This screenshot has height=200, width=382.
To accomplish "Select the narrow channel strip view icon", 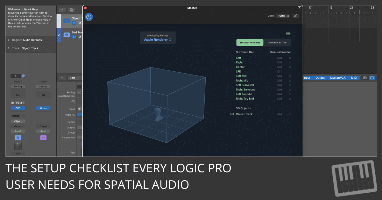I will [365, 78].
